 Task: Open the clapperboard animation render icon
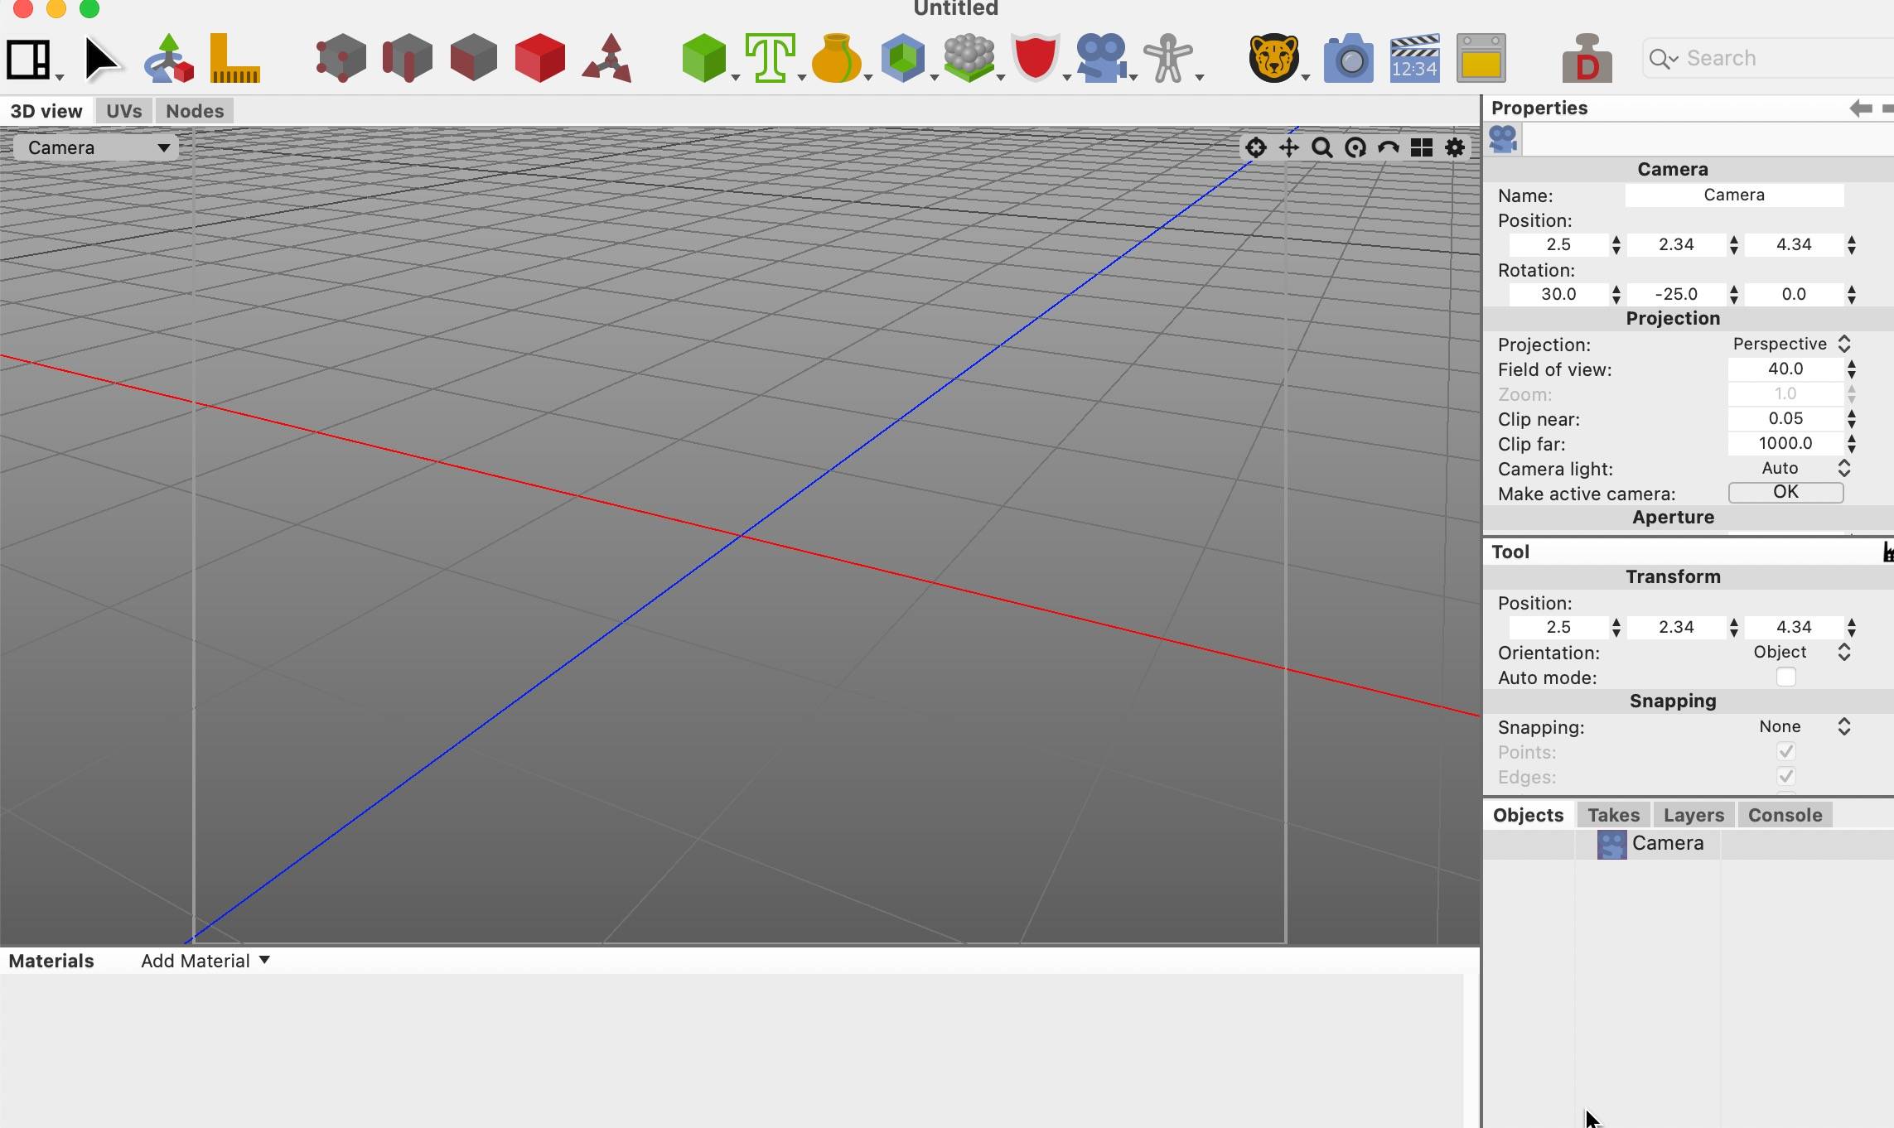tap(1414, 58)
